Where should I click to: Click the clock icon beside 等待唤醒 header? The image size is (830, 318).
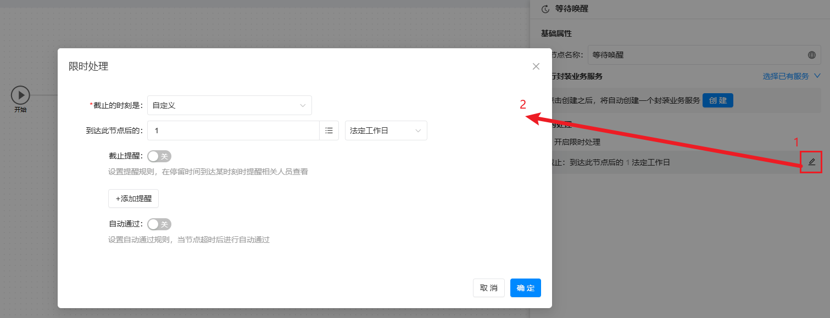[545, 9]
